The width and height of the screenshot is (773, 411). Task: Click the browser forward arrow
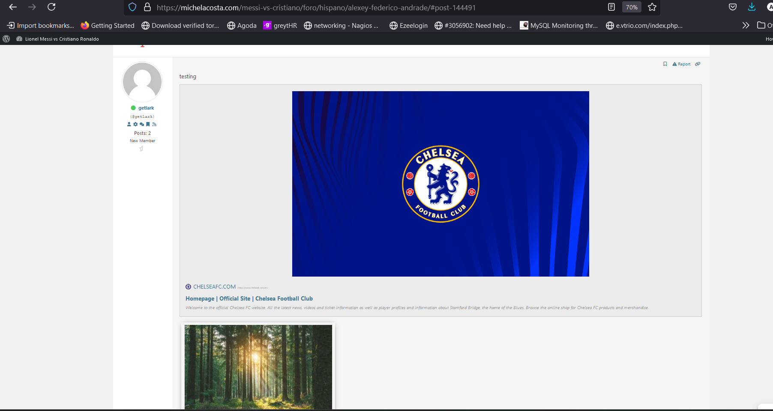point(32,7)
